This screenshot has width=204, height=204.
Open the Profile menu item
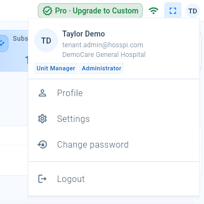point(114,93)
